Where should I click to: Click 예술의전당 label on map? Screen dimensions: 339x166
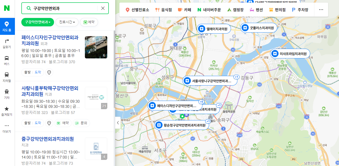tap(145, 151)
